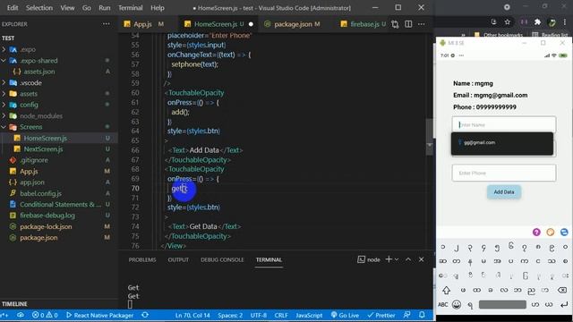Open app.json in the explorer
Screen dimensions: 573x322
[x=32, y=182]
